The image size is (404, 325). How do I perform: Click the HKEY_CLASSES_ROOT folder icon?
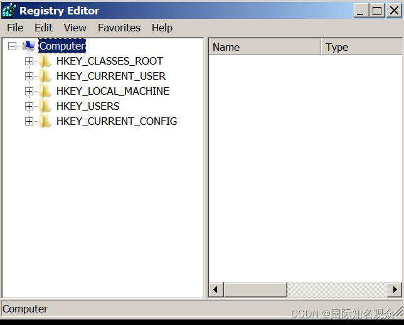tap(45, 61)
